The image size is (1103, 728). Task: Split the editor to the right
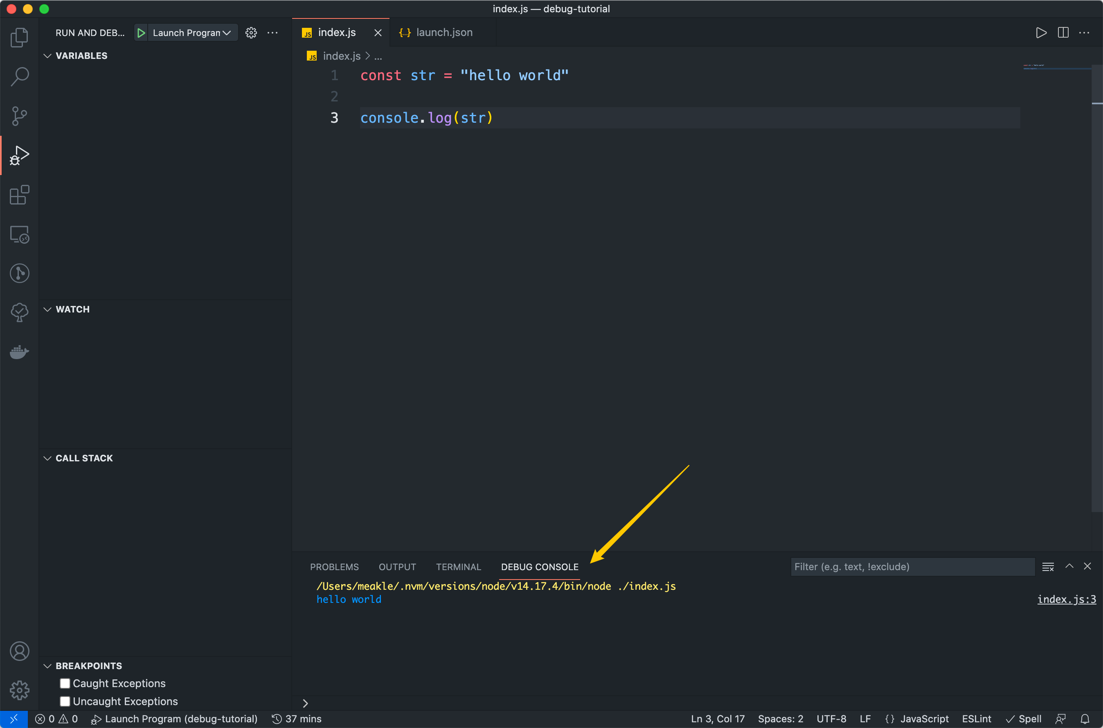click(1063, 32)
